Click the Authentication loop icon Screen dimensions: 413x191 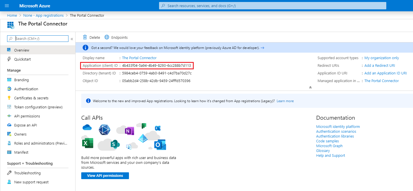click(9, 89)
